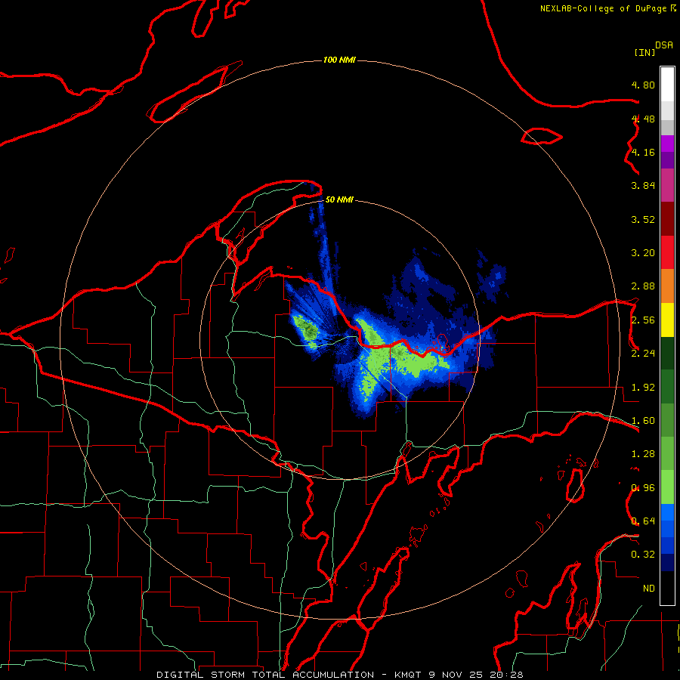
Task: Click the 2.24 legend value
Action: (x=643, y=354)
